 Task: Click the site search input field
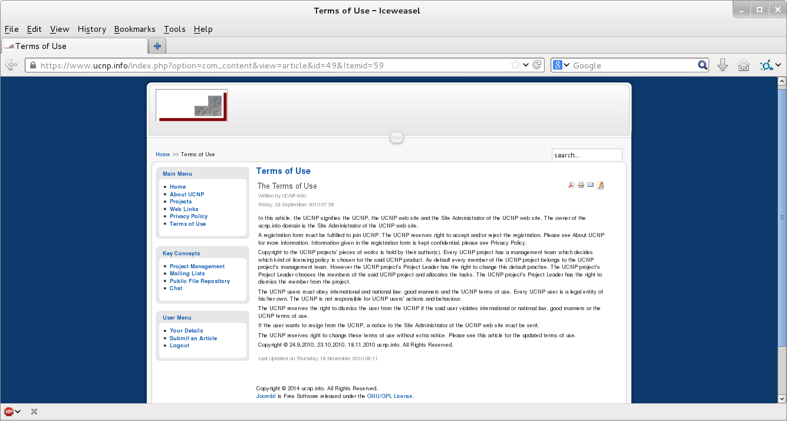tap(587, 155)
